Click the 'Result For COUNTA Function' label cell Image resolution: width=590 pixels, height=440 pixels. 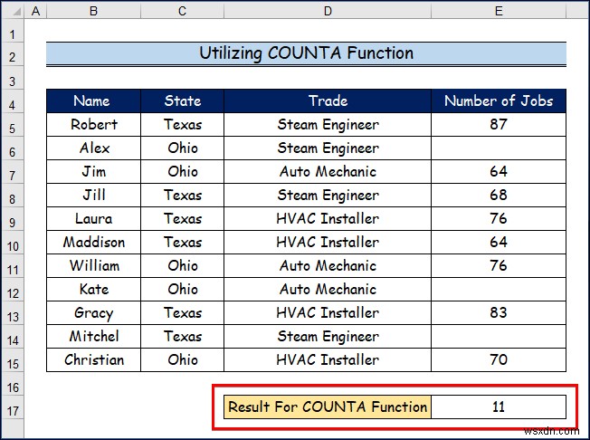point(328,407)
